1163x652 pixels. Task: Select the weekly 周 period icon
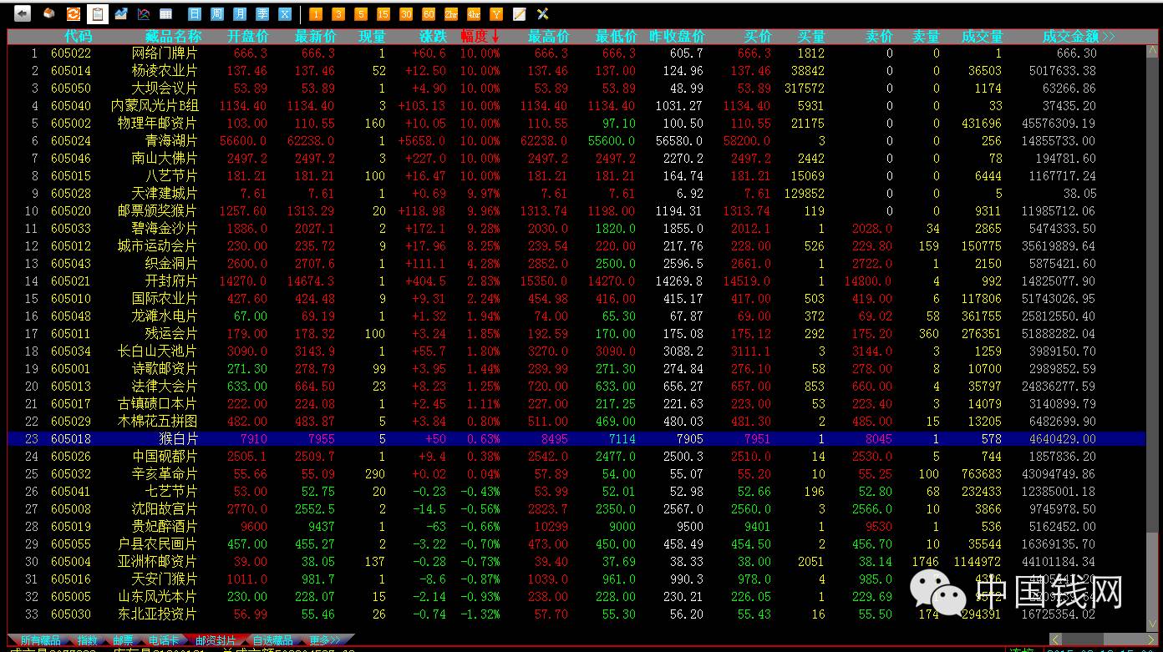click(x=217, y=14)
